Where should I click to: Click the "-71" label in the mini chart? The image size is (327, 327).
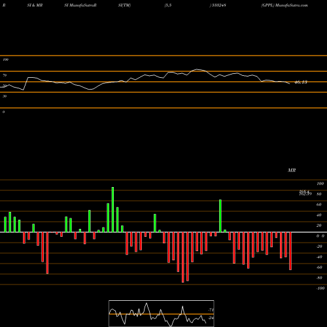pyautogui.click(x=211, y=310)
